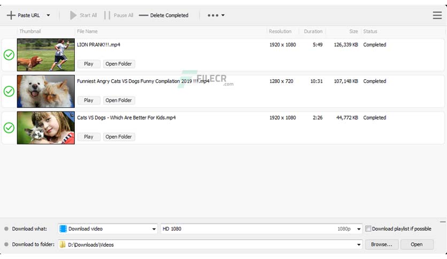Click Play for LION PRANK!!!.mp4
This screenshot has height=259, width=447.
(x=89, y=64)
